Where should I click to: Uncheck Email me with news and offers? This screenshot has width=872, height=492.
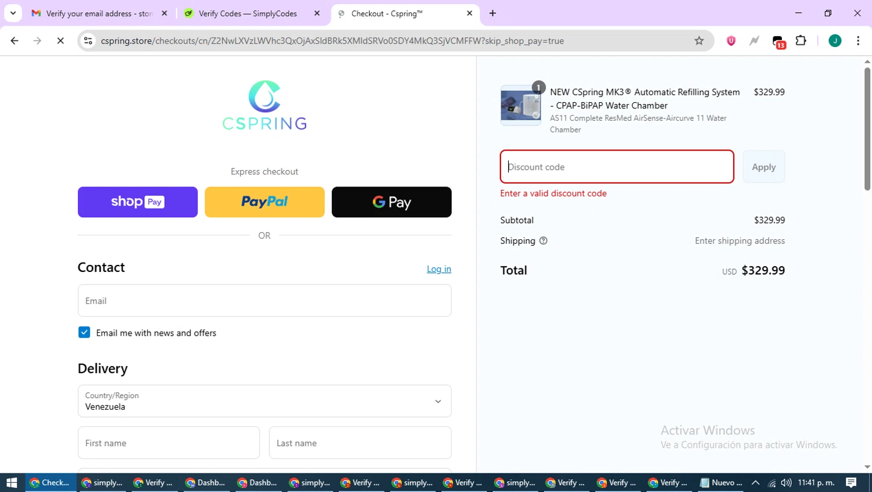coord(84,332)
